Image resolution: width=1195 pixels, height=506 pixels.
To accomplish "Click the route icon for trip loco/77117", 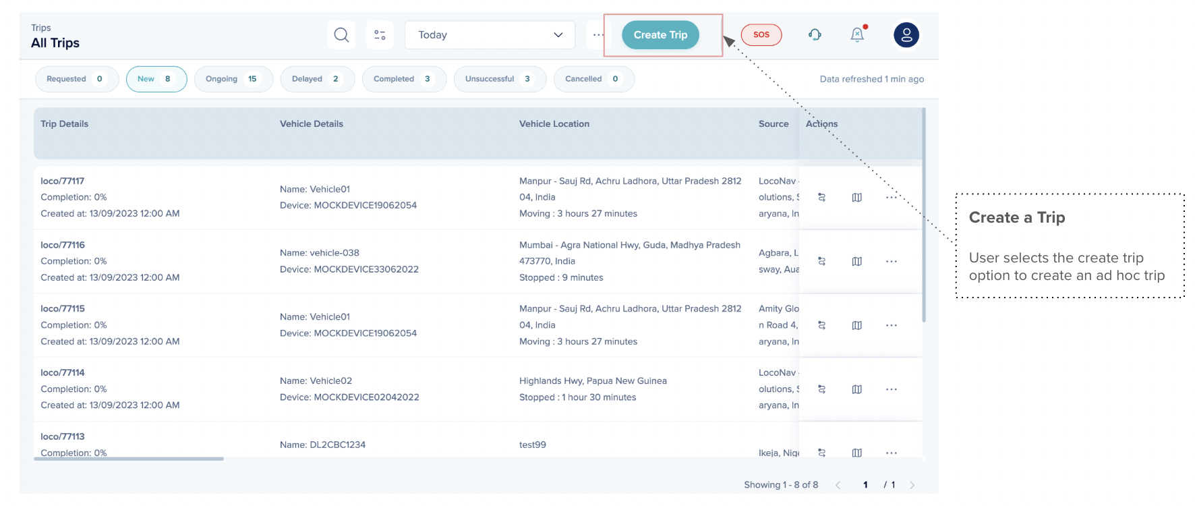I will [821, 198].
